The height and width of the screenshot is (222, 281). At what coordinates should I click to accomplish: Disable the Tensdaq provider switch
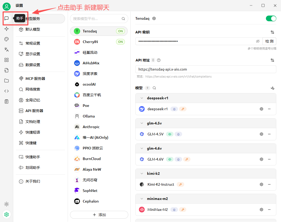coord(271,18)
